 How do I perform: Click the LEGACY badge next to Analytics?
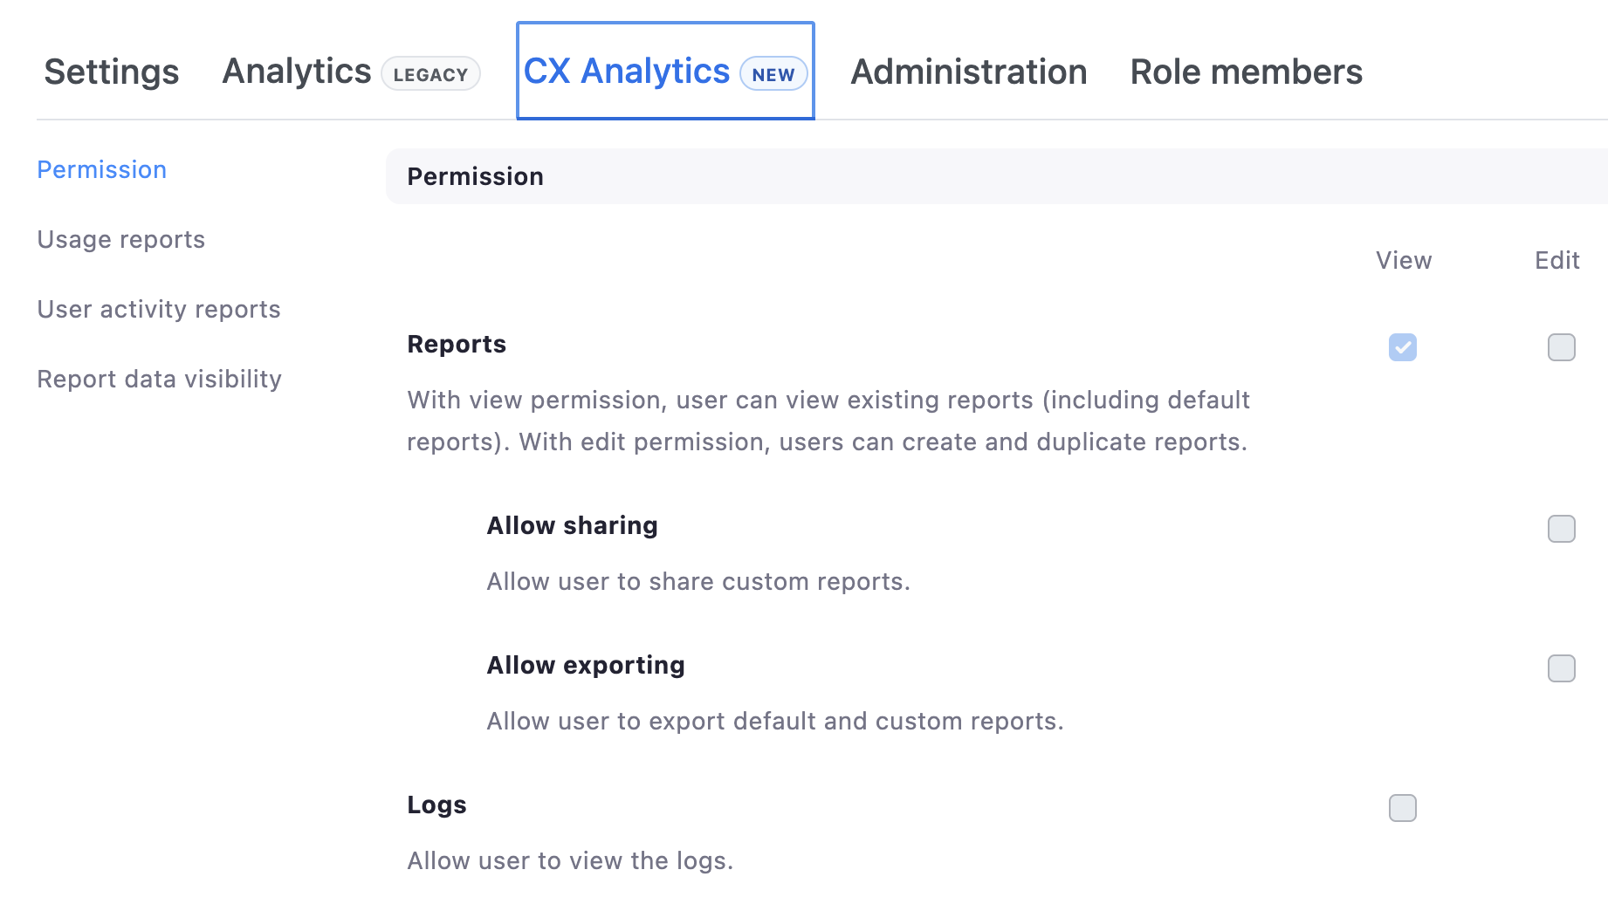(430, 74)
